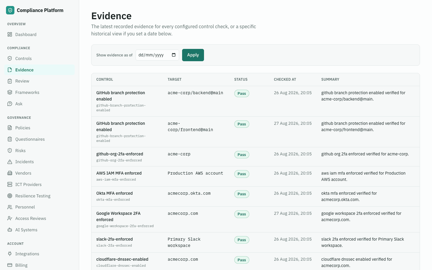Click Pass badge for slack-2fa-enforced row

pyautogui.click(x=242, y=240)
